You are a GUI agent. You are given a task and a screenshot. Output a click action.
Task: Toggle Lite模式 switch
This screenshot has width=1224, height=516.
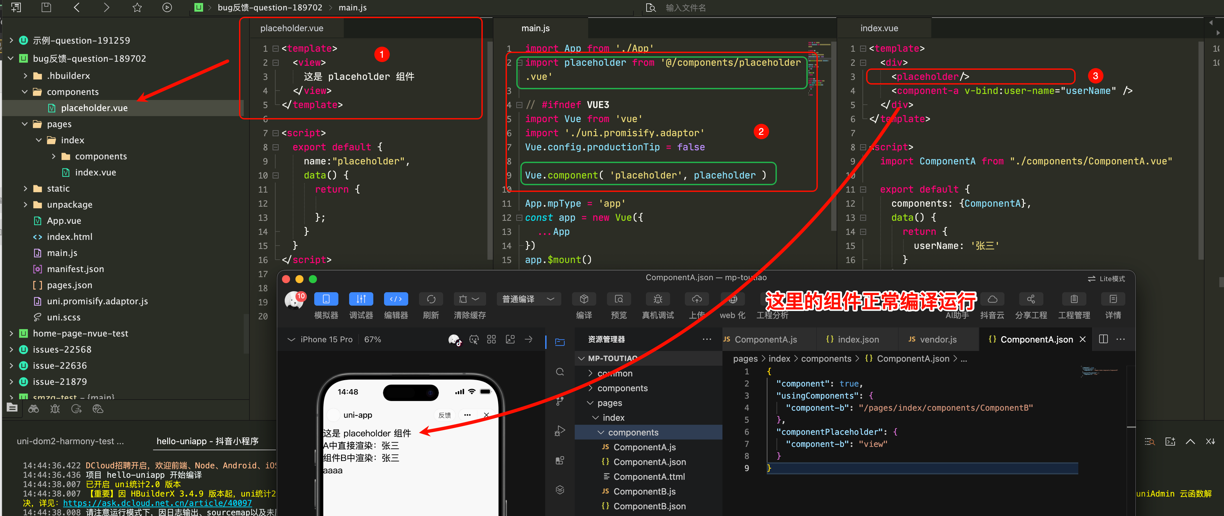tap(1106, 279)
